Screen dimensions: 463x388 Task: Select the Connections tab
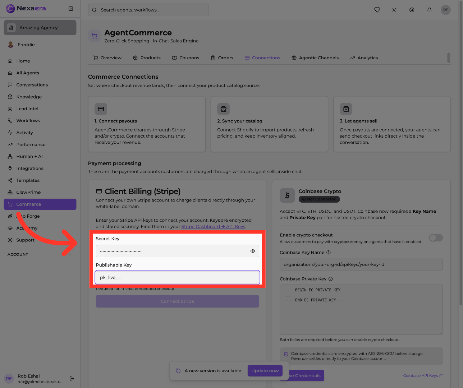(262, 58)
